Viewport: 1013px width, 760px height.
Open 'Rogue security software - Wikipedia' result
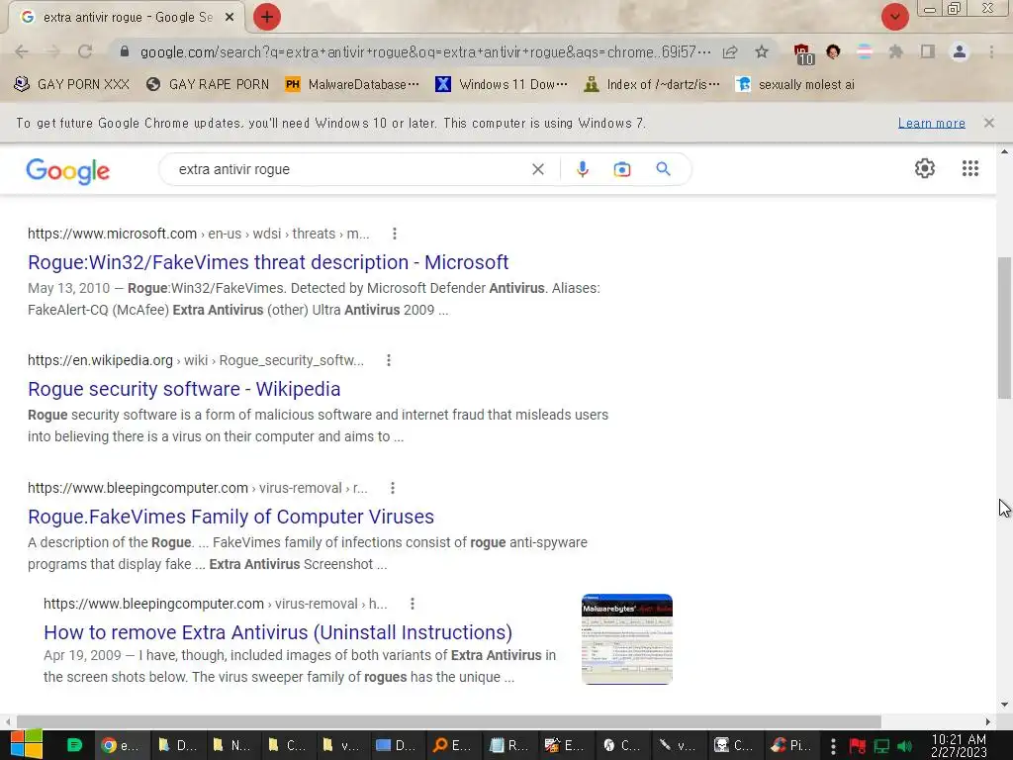click(184, 389)
